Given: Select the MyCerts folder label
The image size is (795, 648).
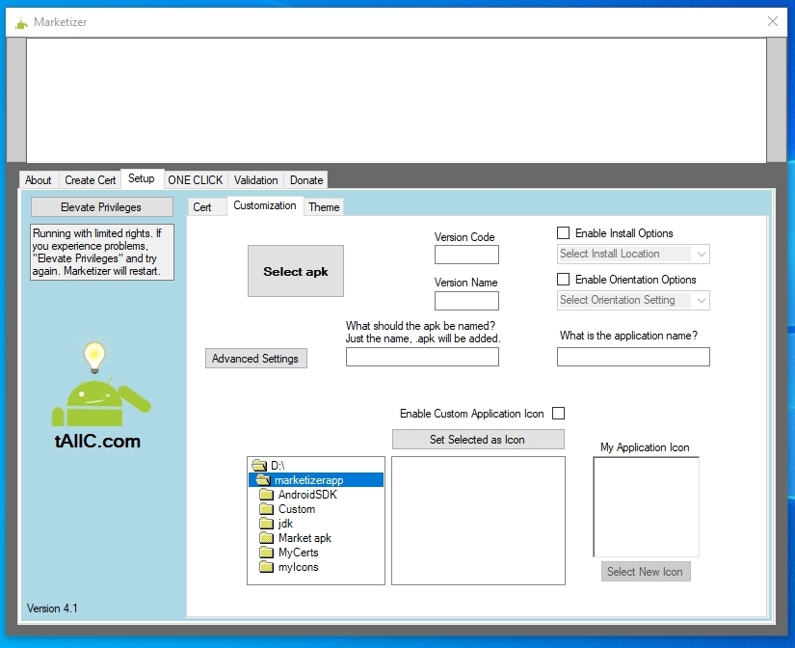Looking at the screenshot, I should coord(298,553).
